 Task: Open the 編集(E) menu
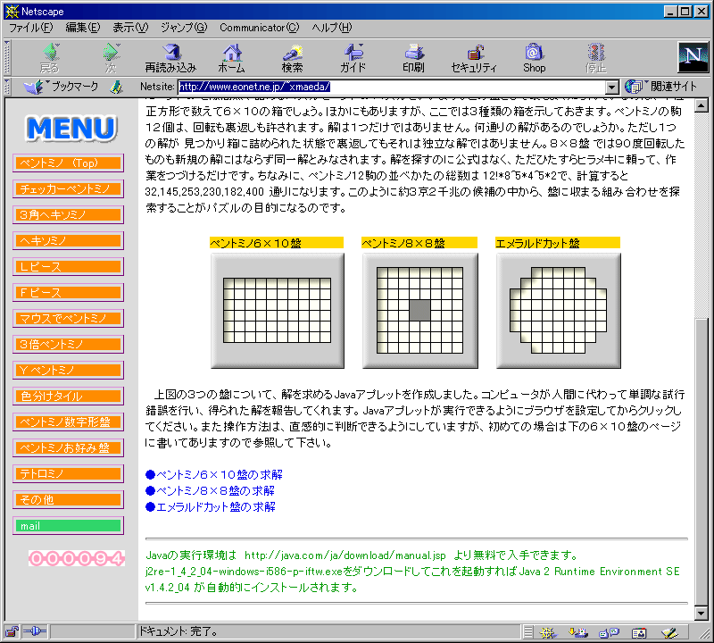[x=83, y=28]
